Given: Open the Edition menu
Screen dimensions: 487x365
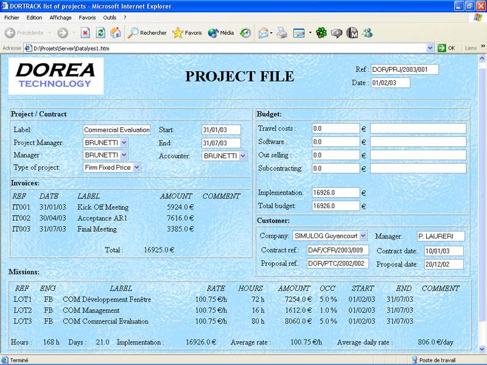Looking at the screenshot, I should [34, 18].
